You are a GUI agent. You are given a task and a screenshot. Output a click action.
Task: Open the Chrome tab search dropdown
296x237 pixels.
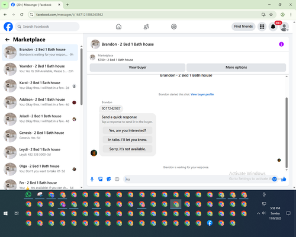4,5
